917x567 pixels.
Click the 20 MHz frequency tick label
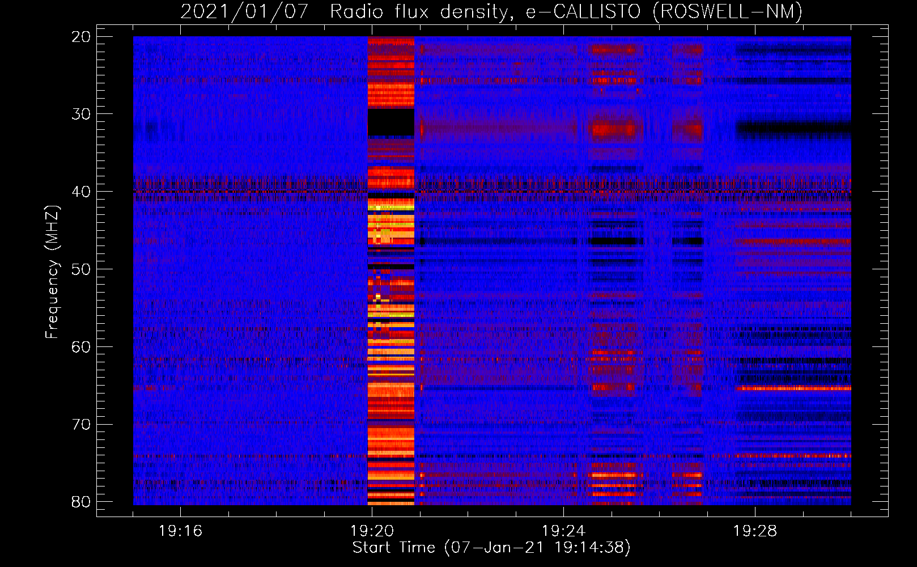click(x=82, y=37)
